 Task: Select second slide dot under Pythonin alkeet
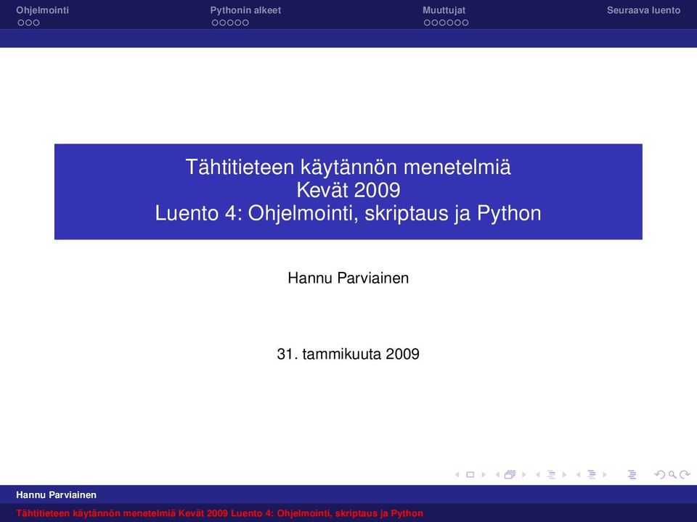[223, 22]
